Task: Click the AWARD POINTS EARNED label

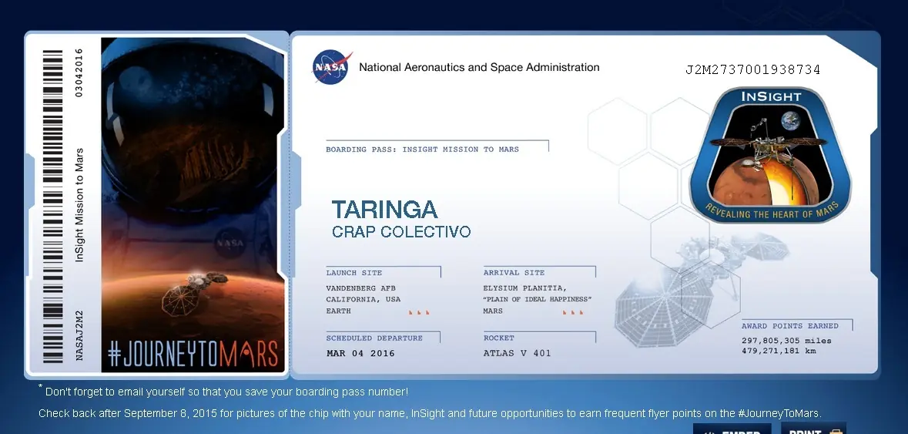Action: 790,326
